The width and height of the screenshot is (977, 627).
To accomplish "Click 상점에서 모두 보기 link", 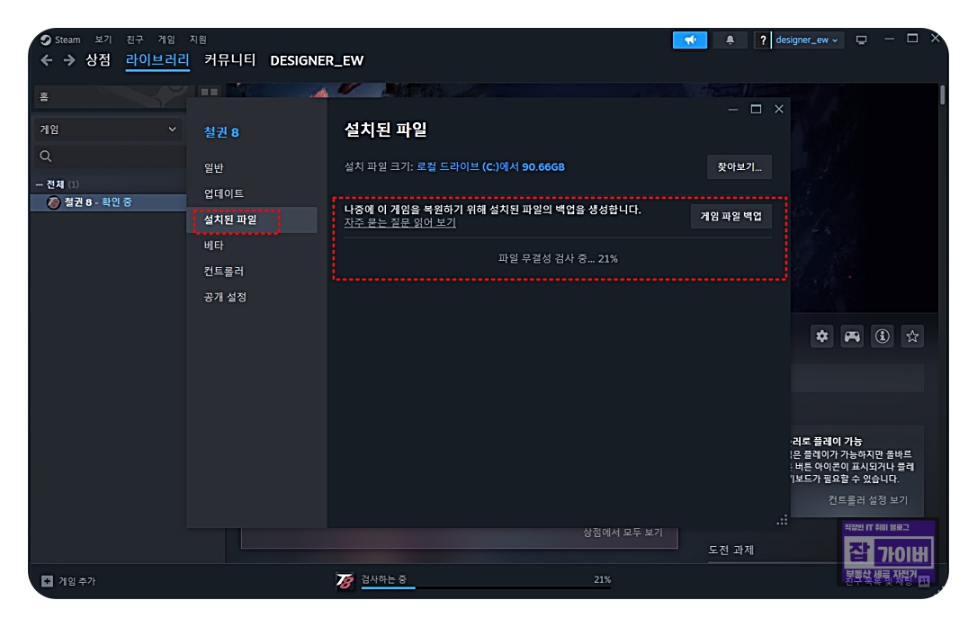I will point(623,533).
